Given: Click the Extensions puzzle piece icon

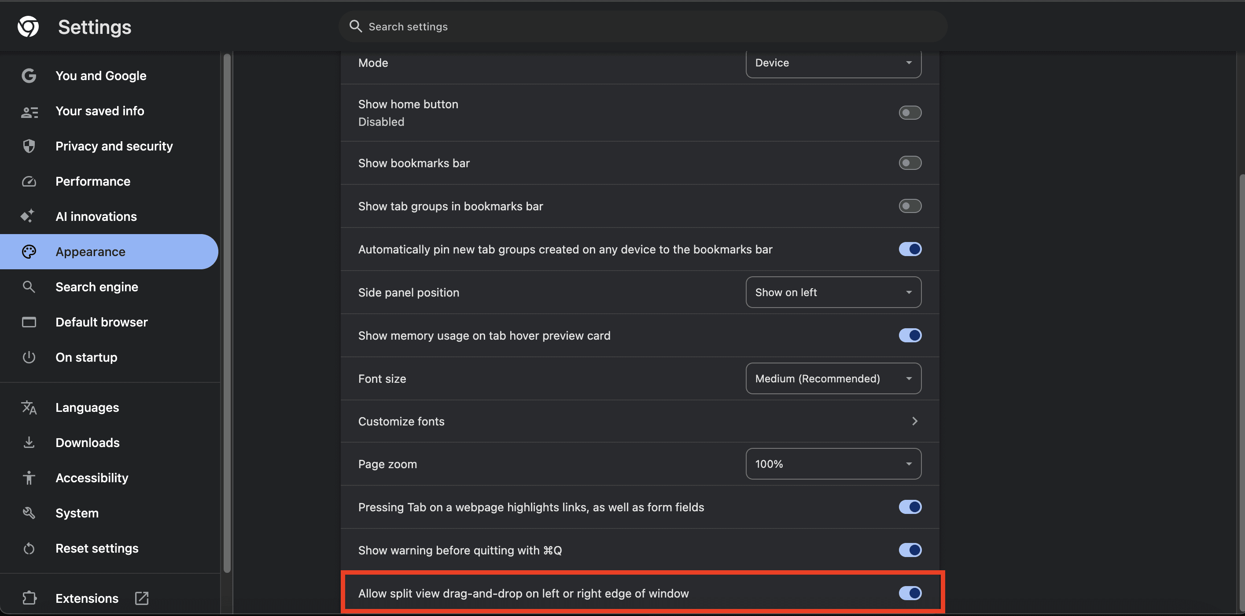Looking at the screenshot, I should 29,598.
